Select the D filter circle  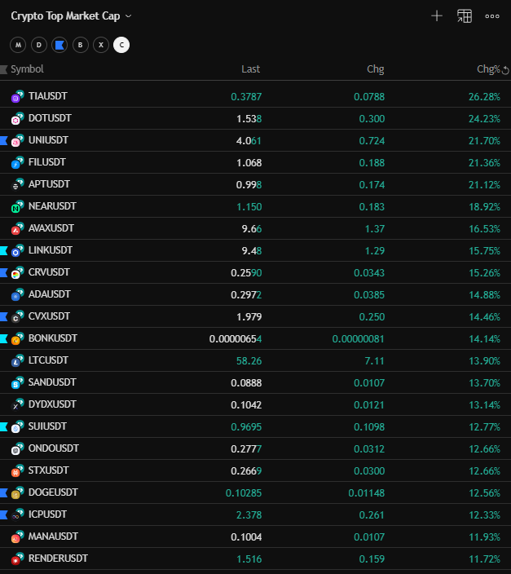(x=39, y=45)
